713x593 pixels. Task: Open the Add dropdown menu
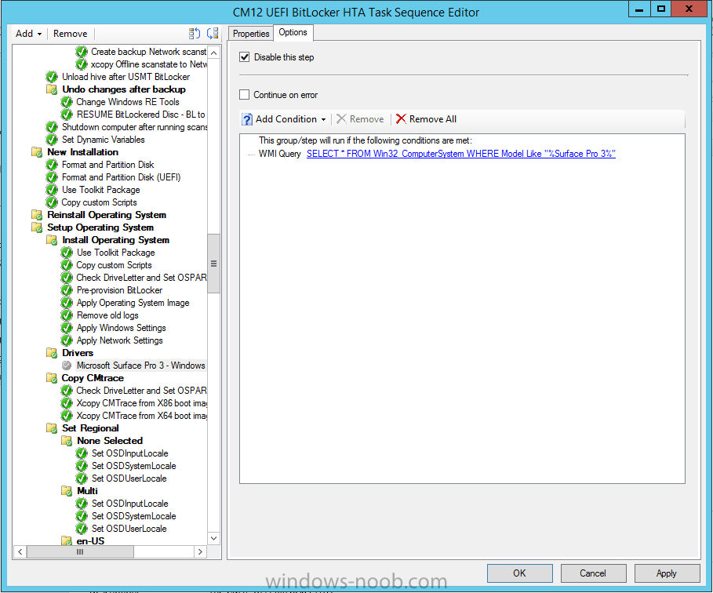(x=28, y=34)
